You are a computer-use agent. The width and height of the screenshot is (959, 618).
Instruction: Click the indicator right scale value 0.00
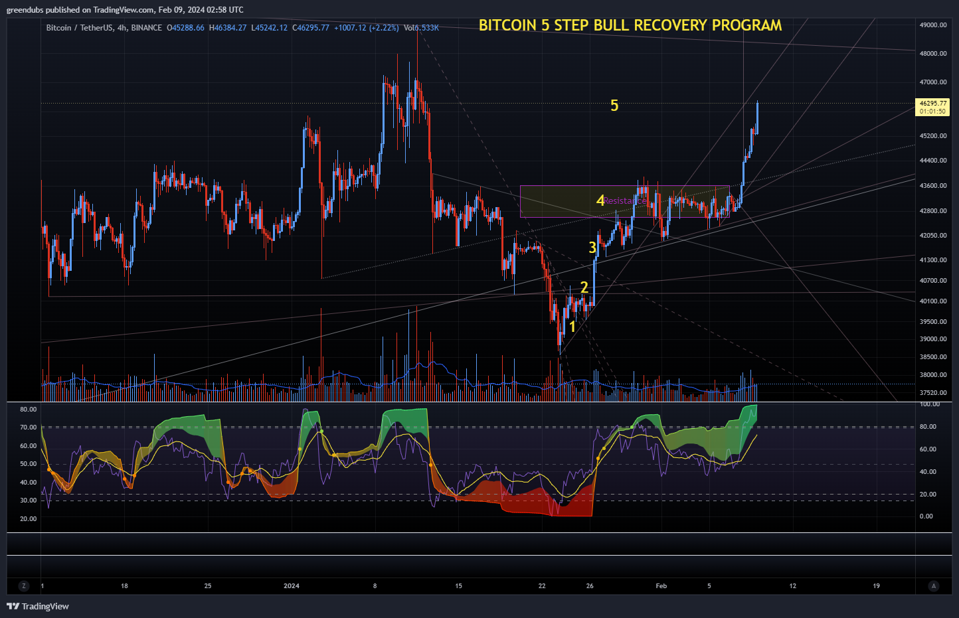926,516
